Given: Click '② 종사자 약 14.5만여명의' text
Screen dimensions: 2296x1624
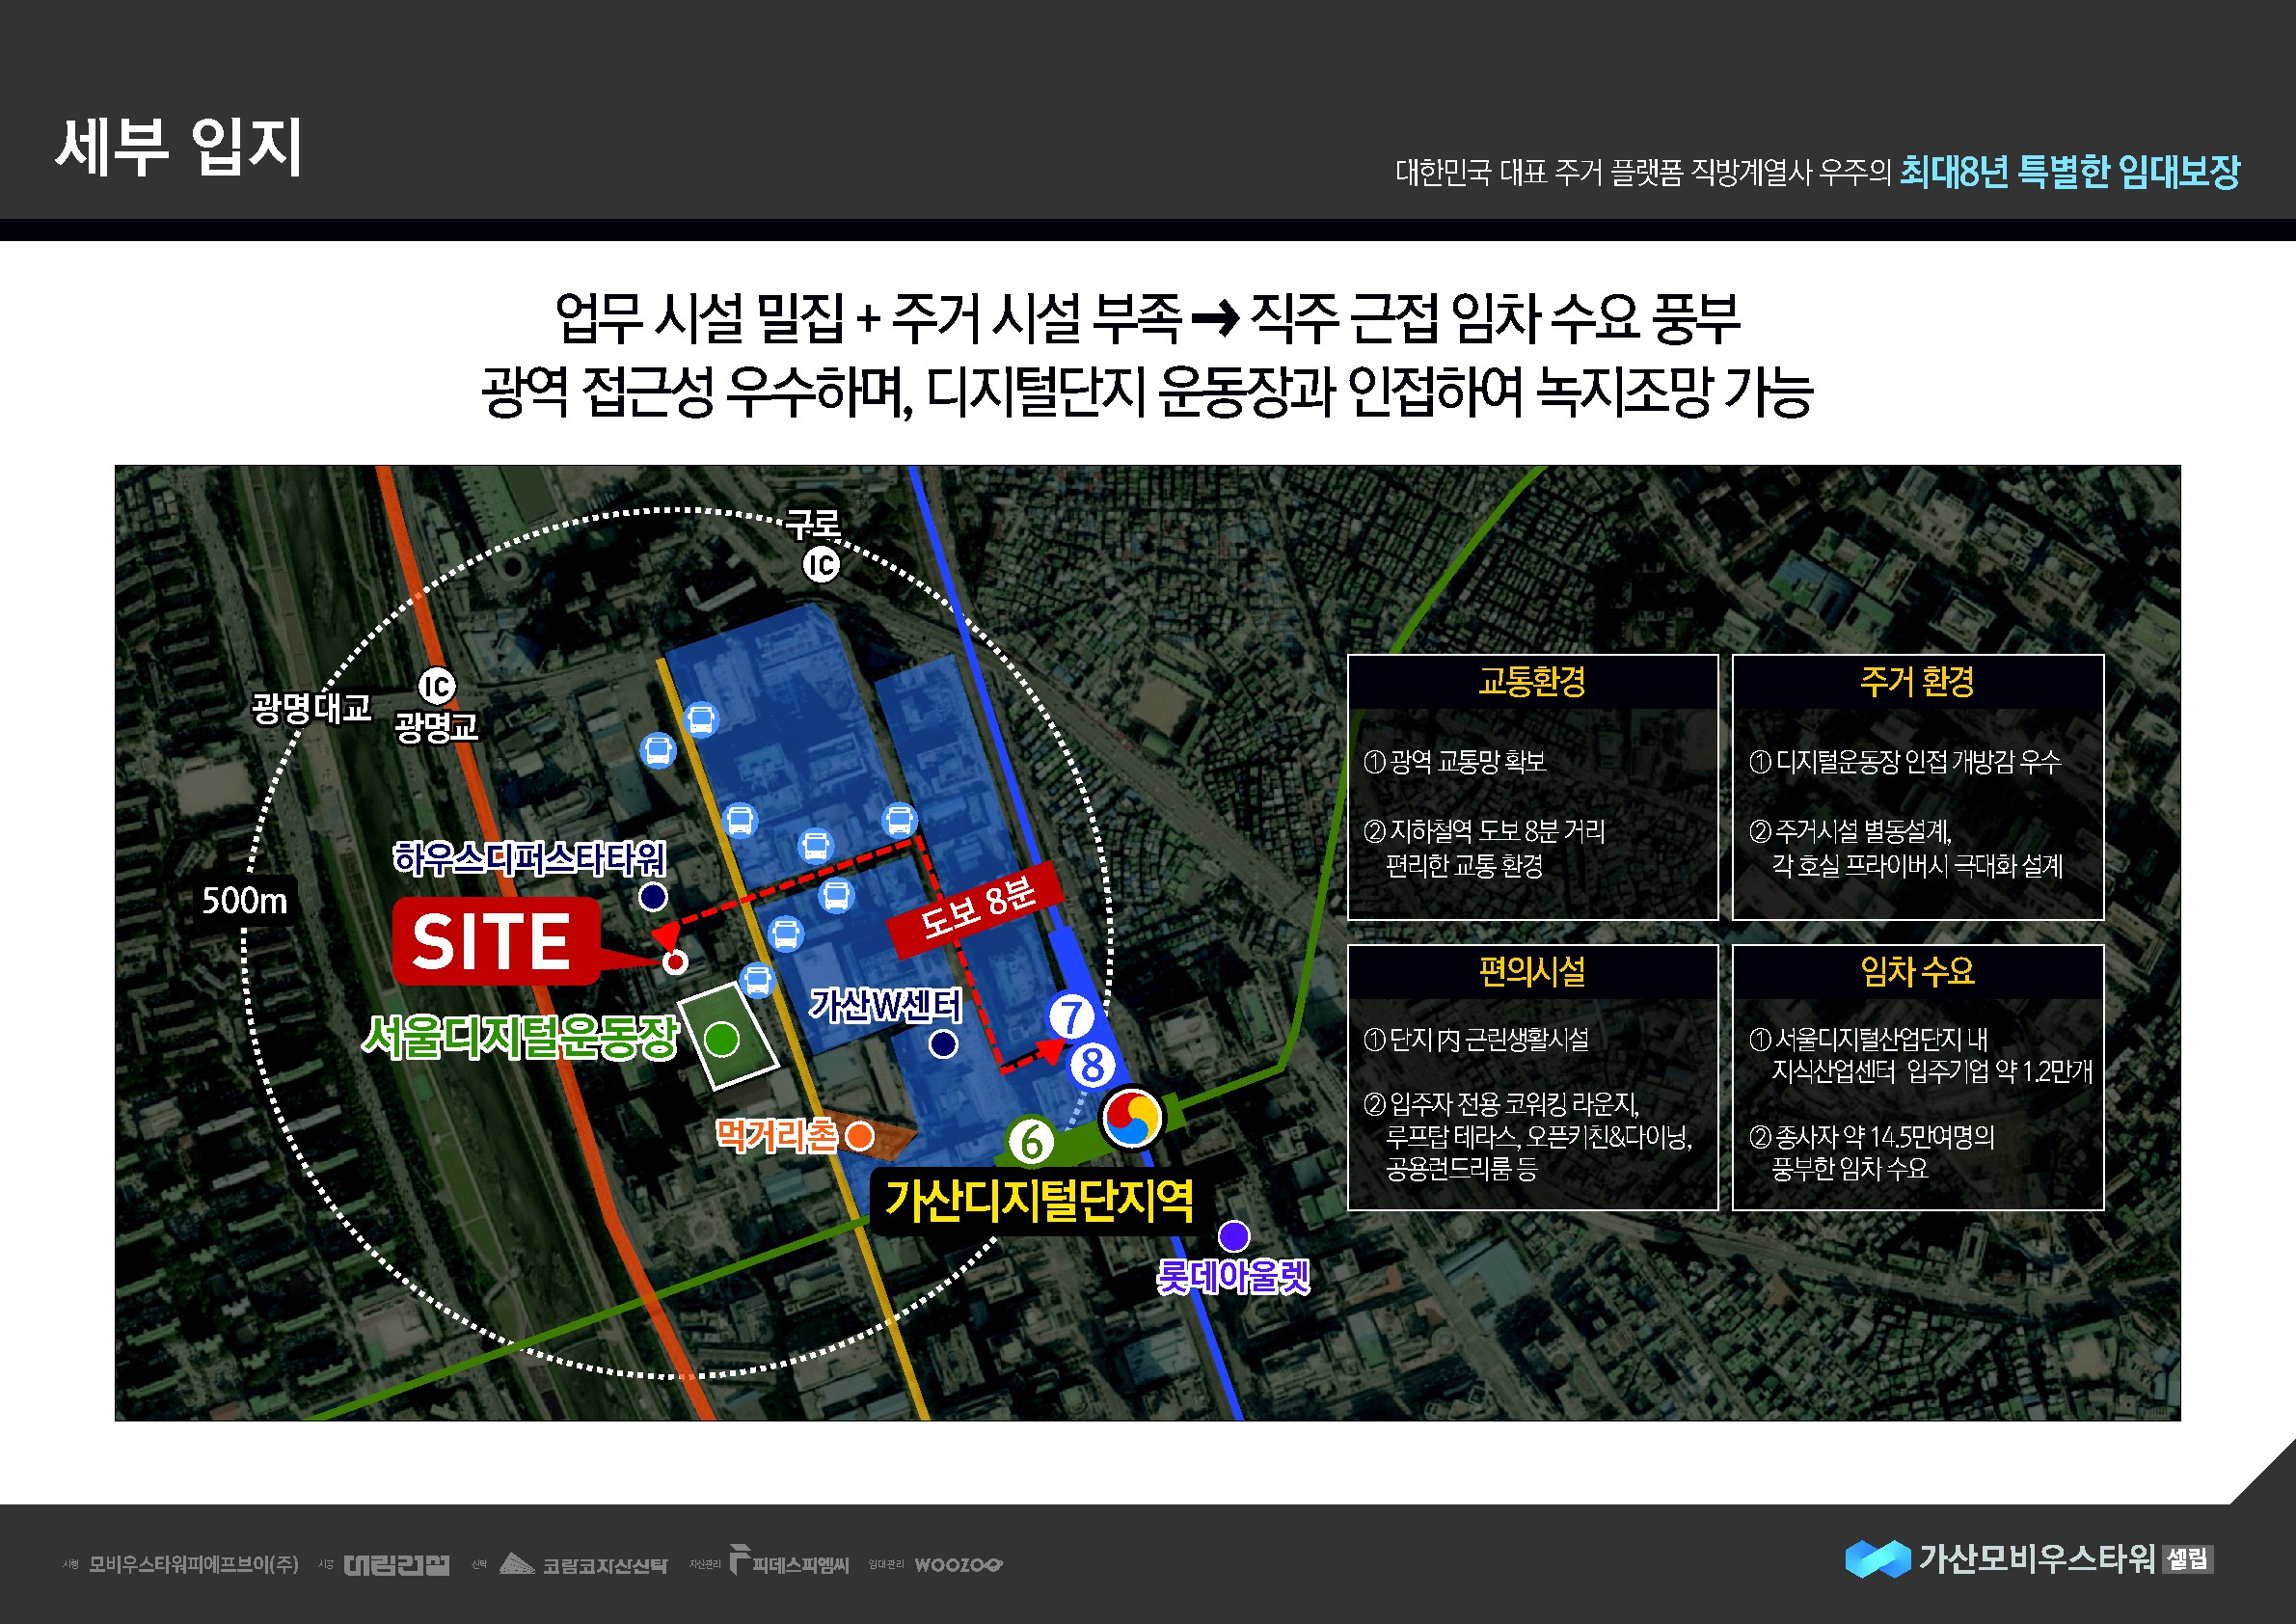Looking at the screenshot, I should [x=1872, y=1137].
